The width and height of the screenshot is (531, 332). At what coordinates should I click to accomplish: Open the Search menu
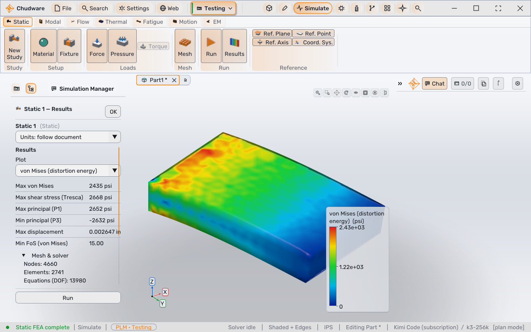[95, 8]
